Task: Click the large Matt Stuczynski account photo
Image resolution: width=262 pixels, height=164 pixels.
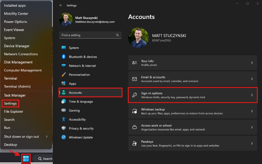Action: 138,37
